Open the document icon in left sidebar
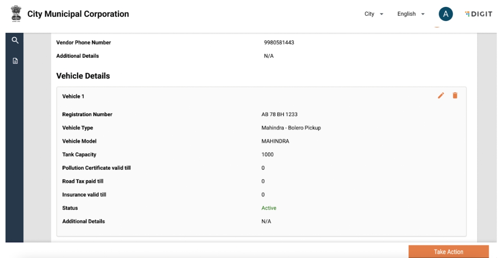The height and width of the screenshot is (258, 499). point(15,61)
